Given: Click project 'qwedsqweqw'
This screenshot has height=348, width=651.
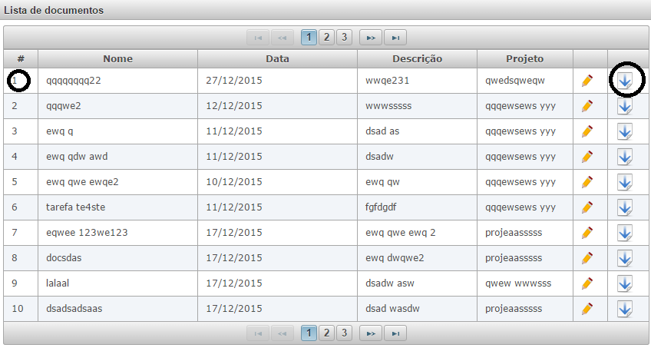Looking at the screenshot, I should point(515,81).
